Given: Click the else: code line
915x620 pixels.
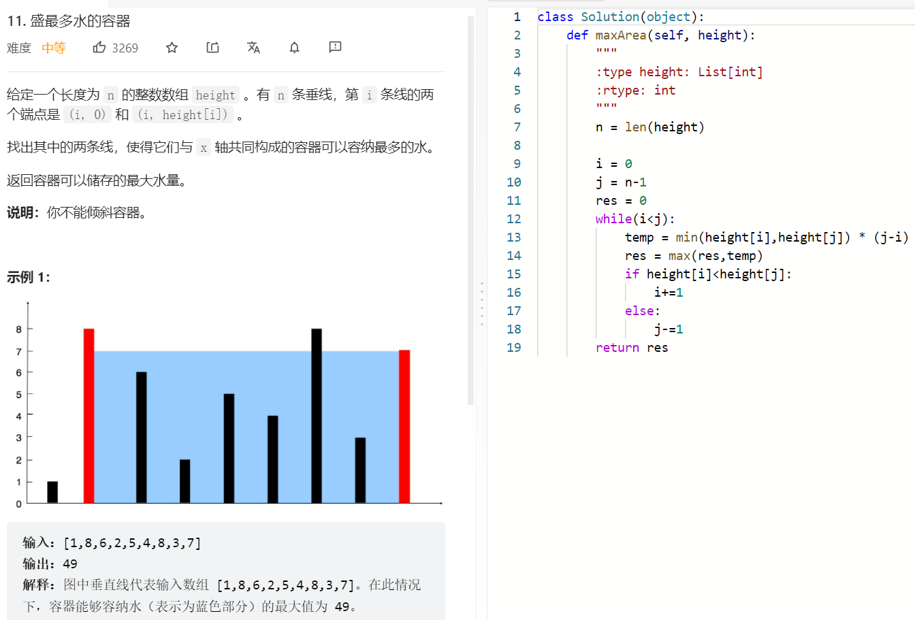Looking at the screenshot, I should click(643, 311).
